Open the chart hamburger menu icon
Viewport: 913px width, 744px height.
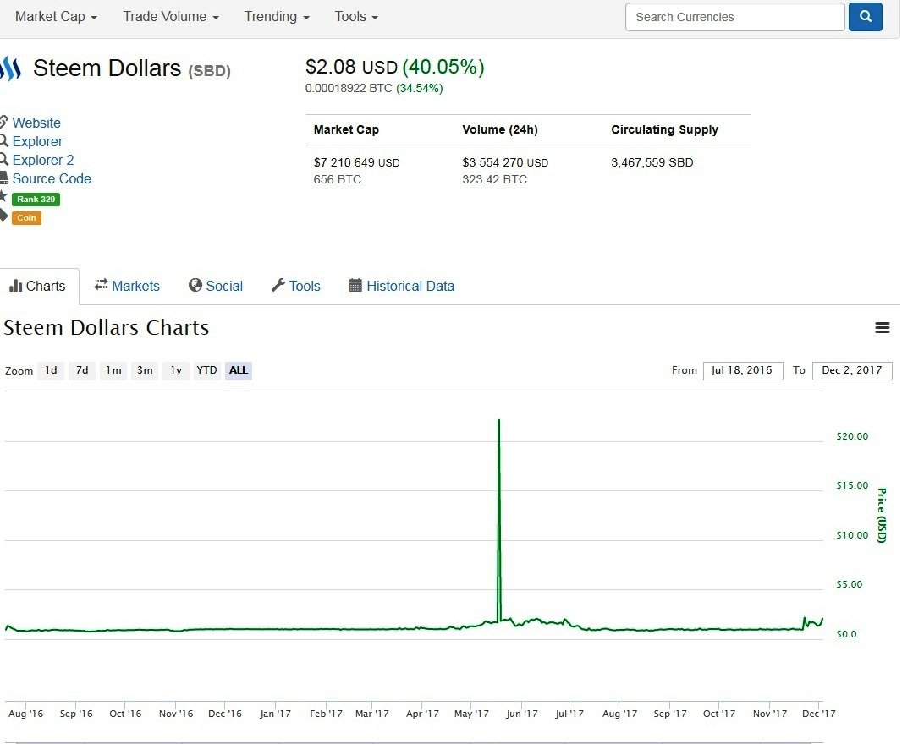[x=883, y=328]
